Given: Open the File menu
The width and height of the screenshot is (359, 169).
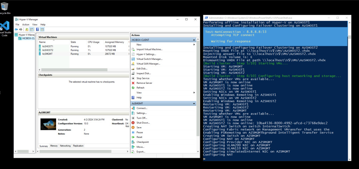Looking at the screenshot, I should click(18, 25).
